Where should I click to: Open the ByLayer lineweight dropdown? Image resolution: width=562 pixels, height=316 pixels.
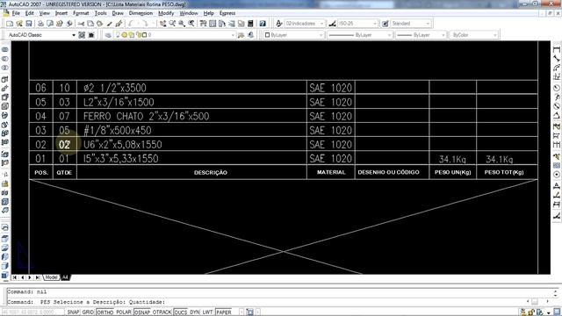point(443,35)
